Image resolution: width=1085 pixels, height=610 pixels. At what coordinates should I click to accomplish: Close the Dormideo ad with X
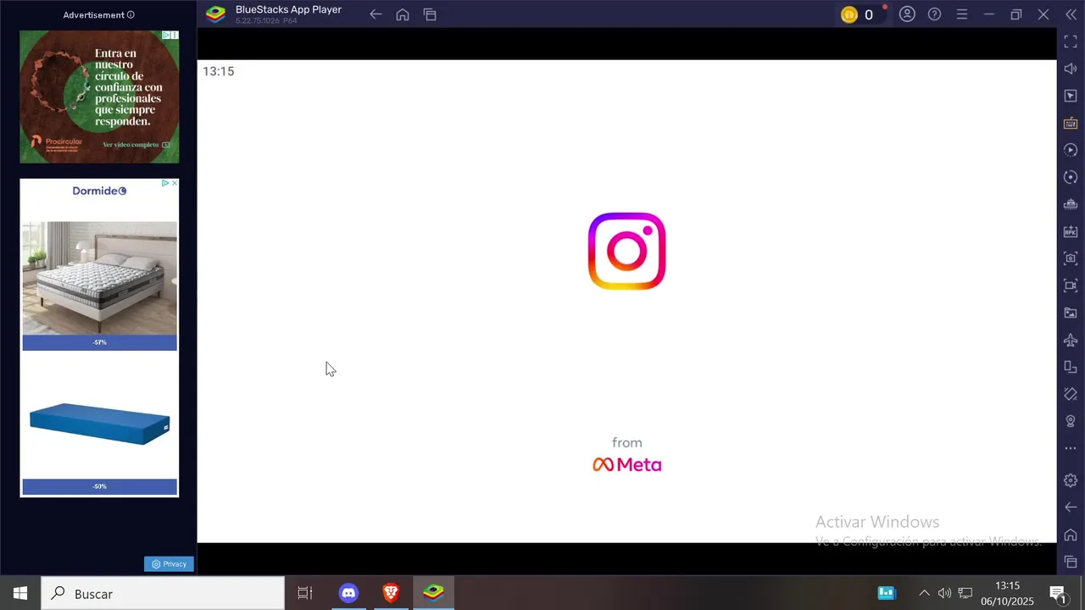[x=175, y=183]
